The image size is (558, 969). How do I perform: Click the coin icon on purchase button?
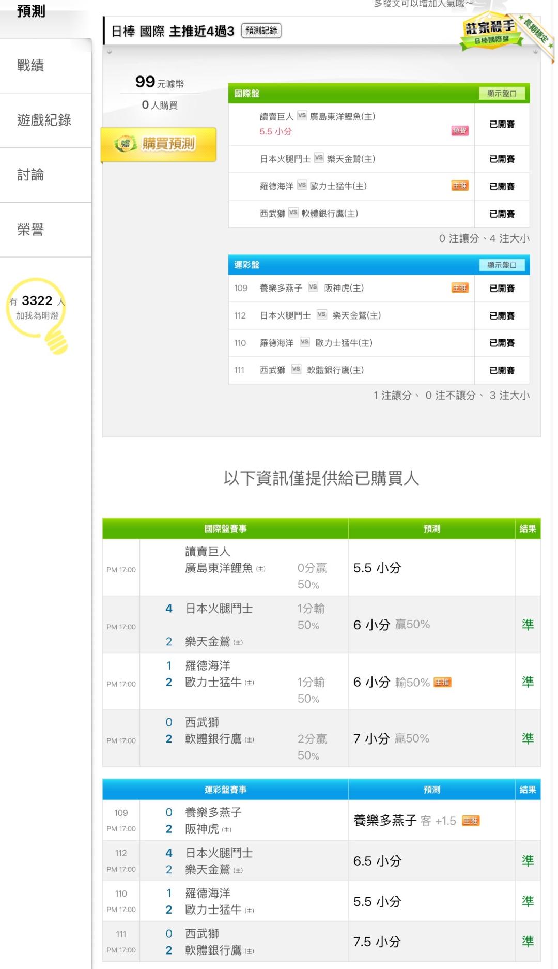click(x=125, y=144)
